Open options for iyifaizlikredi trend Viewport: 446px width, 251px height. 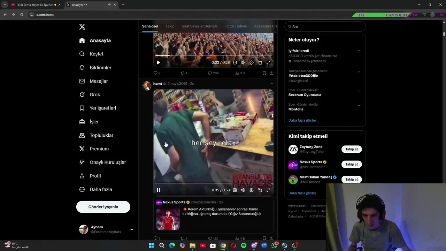(x=360, y=51)
